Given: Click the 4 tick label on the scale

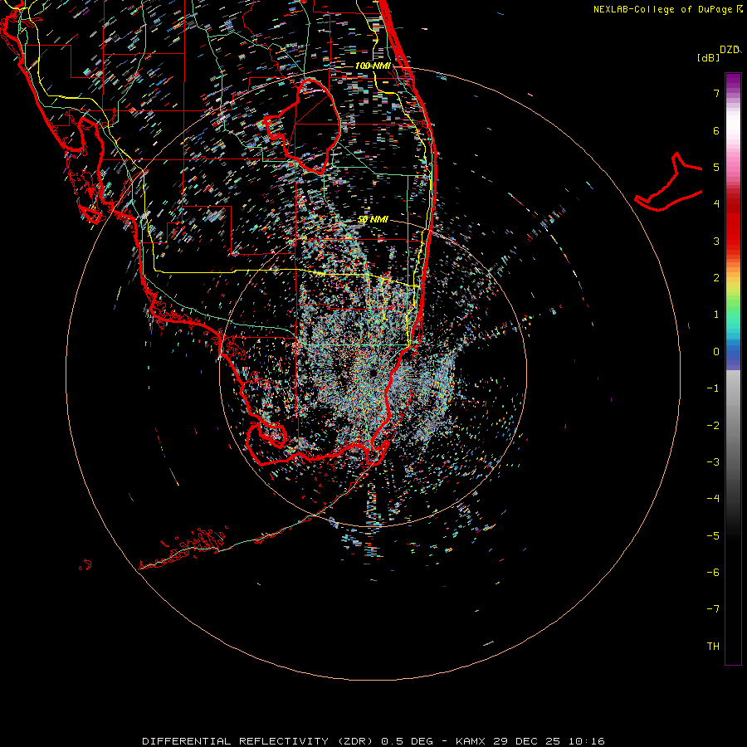Looking at the screenshot, I should tap(716, 204).
